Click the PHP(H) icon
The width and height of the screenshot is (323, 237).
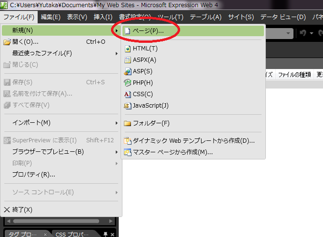[x=128, y=83]
